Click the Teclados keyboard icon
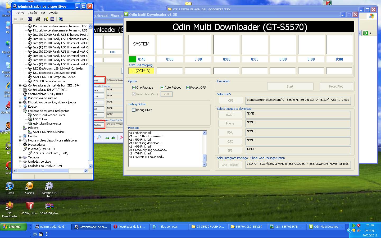Image resolution: width=381 pixels, height=238 pixels. [x=25, y=157]
